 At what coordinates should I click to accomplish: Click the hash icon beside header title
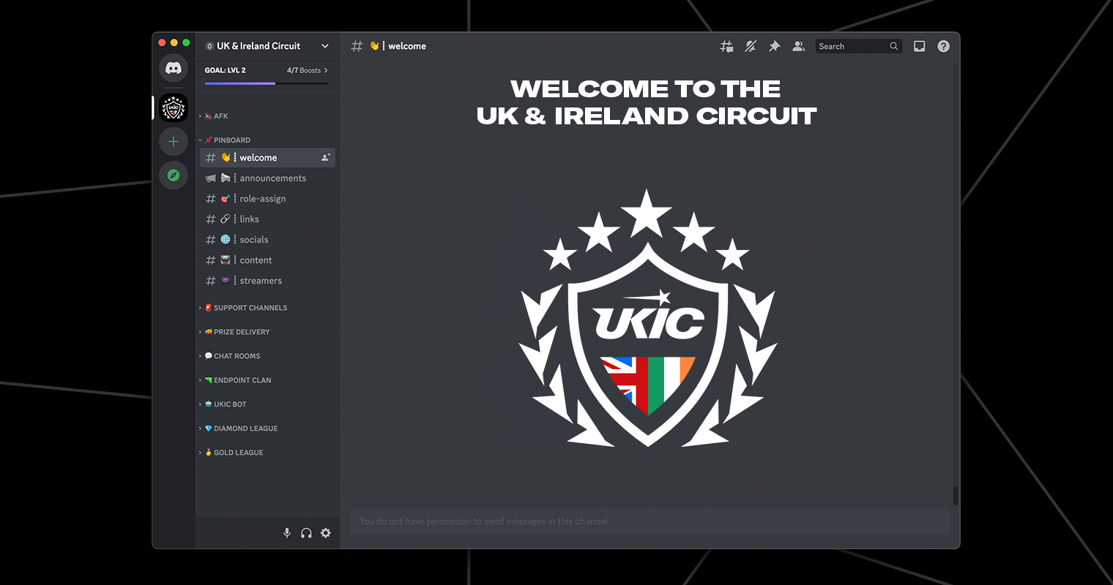tap(357, 46)
